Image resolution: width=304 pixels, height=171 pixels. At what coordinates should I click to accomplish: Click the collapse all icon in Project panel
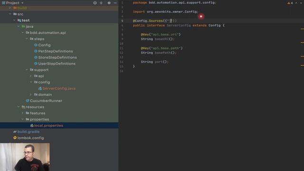[101, 3]
